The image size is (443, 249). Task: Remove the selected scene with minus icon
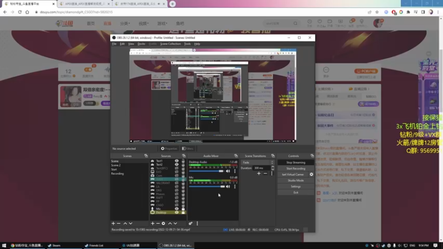119,224
